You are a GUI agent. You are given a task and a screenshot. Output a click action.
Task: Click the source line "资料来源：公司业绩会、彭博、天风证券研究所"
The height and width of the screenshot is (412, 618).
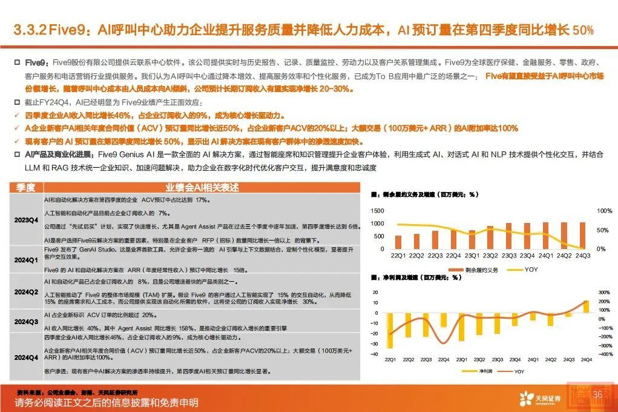77,393
